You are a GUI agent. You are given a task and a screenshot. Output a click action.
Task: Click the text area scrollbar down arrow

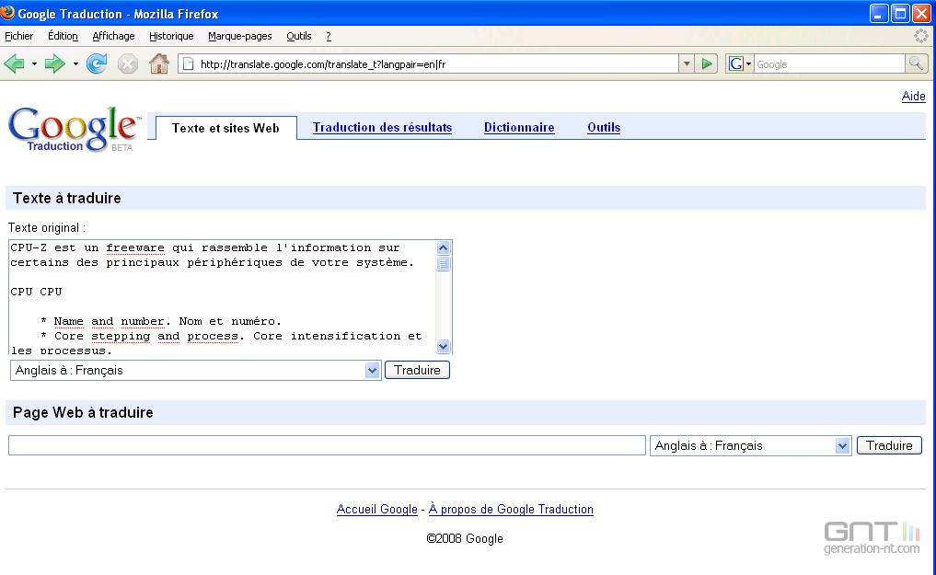tap(443, 346)
